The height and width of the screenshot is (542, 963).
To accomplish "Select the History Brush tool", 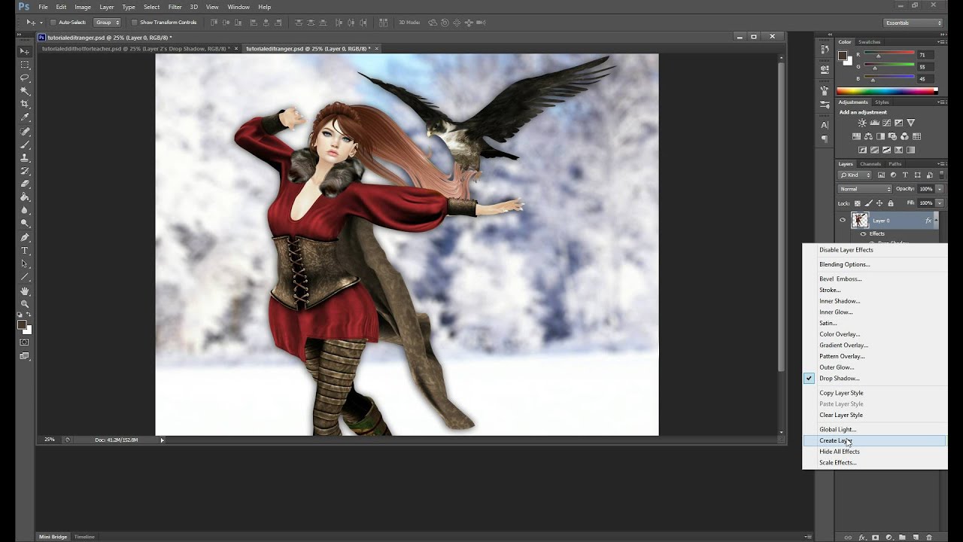I will pyautogui.click(x=25, y=171).
